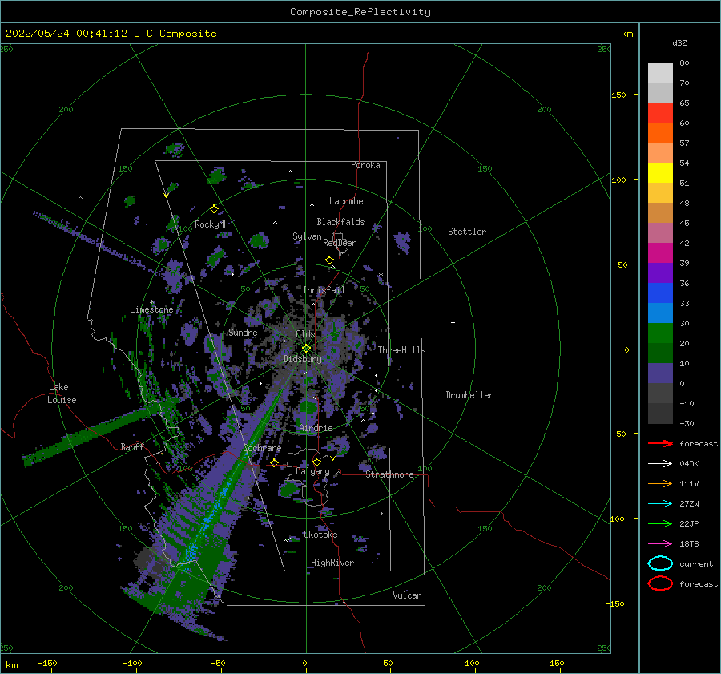721x674 pixels.
Task: Click the Sylvan label
Action: 307,236
